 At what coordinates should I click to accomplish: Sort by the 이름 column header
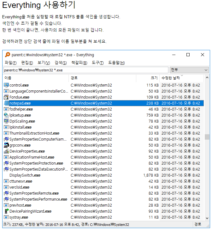(36, 78)
